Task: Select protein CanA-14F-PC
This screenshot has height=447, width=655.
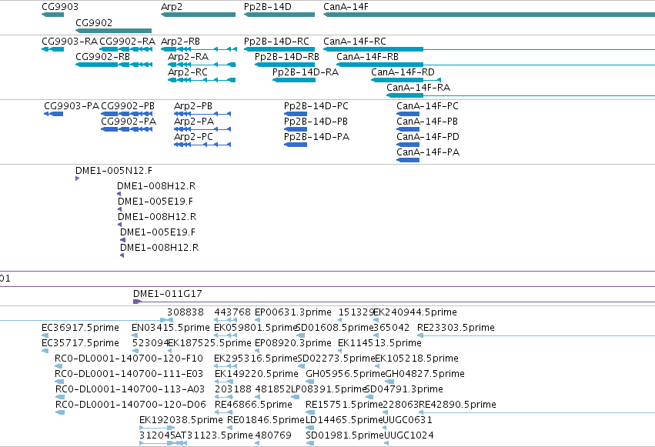Action: coord(408,114)
